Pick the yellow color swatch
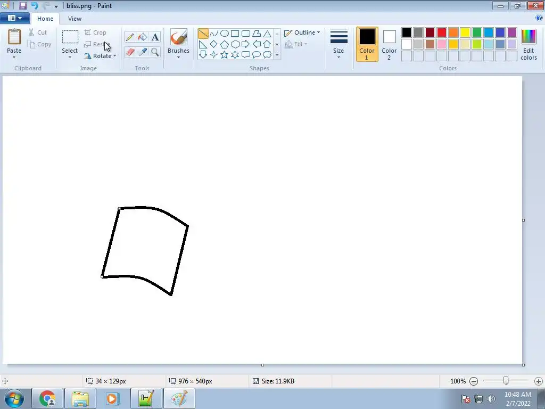545x409 pixels. (465, 32)
